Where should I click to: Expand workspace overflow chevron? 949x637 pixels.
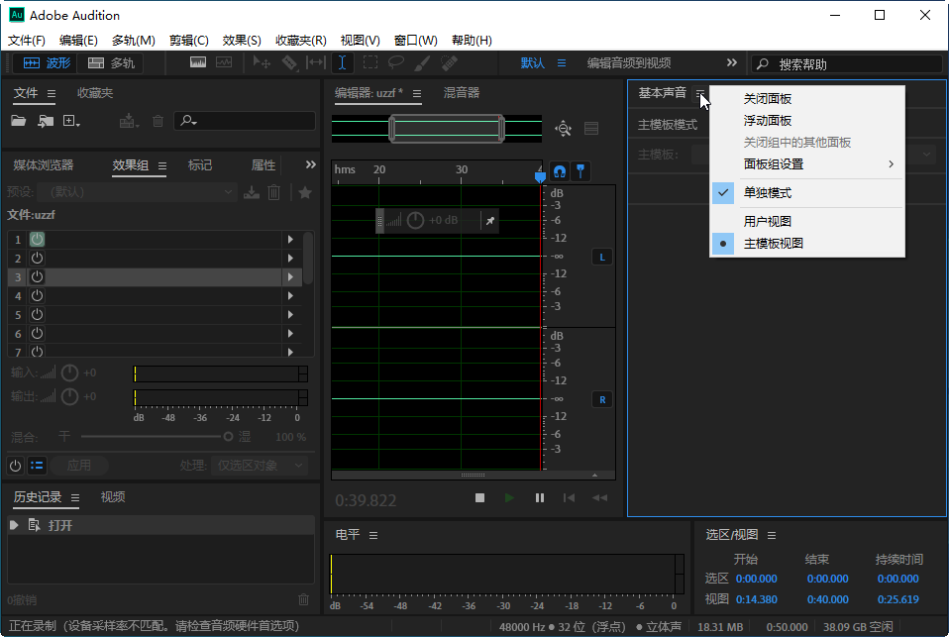[732, 62]
